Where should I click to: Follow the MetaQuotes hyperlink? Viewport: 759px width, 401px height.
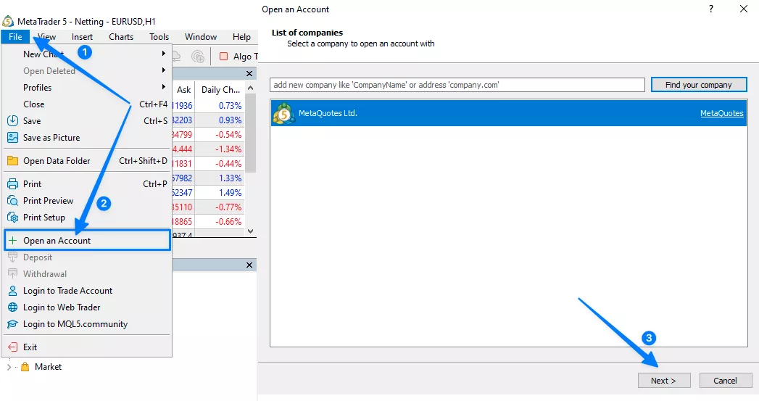(721, 114)
